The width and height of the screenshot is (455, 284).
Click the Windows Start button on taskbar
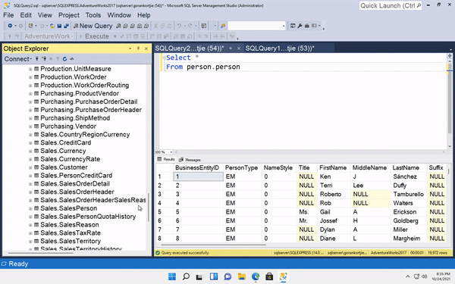pyautogui.click(x=172, y=276)
